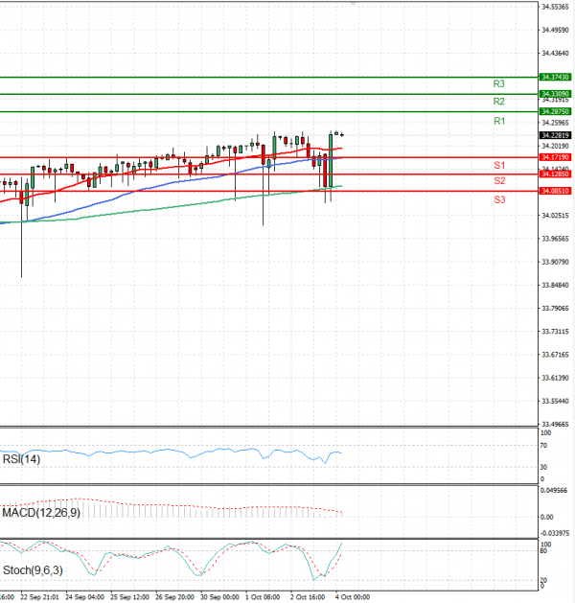Click the 25 Sep 12:00 time label
575x603 pixels.
(130, 597)
